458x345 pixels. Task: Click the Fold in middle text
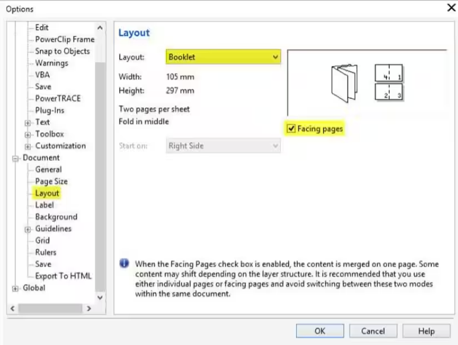[x=144, y=122]
